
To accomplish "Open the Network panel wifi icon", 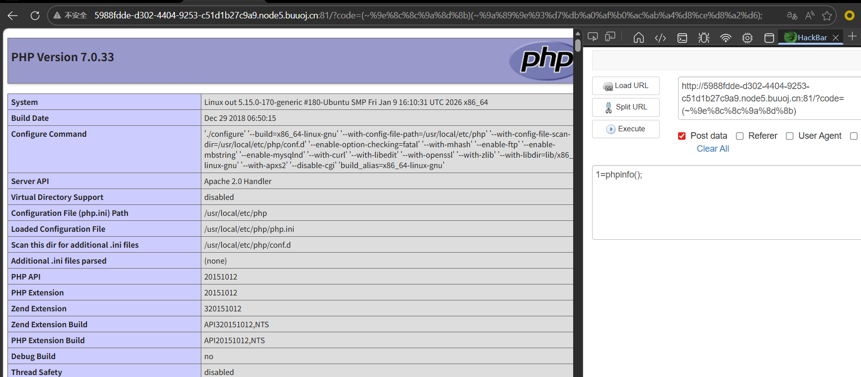I will click(x=725, y=38).
